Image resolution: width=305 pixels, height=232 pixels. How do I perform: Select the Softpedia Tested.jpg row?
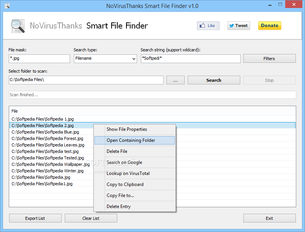pyautogui.click(x=51, y=158)
